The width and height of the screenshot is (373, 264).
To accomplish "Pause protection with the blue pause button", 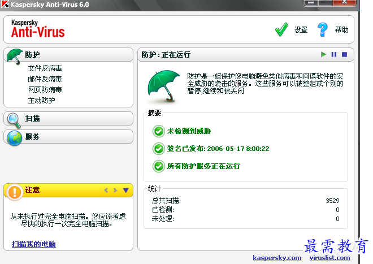I will 334,54.
